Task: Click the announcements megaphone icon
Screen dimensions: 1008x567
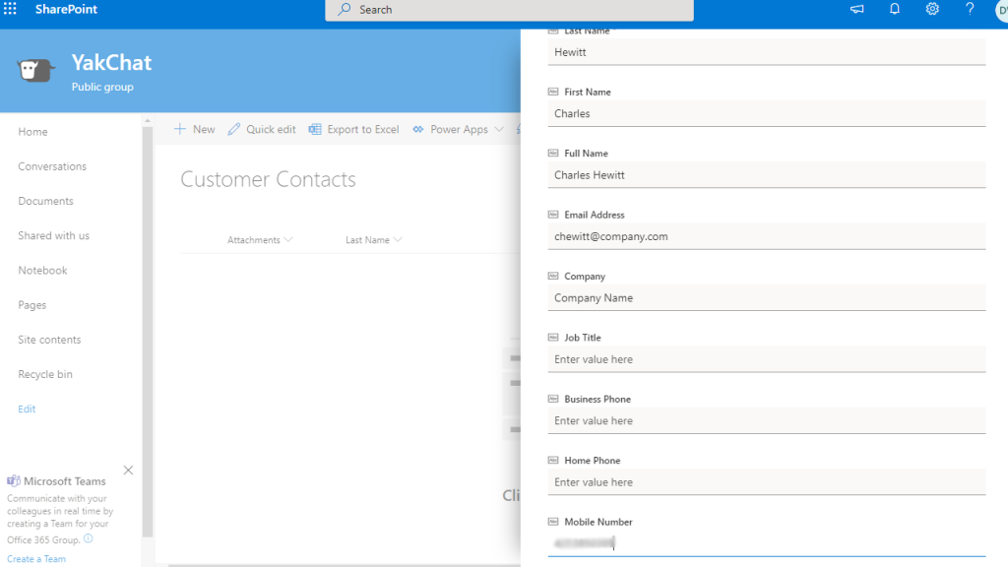Action: coord(856,9)
